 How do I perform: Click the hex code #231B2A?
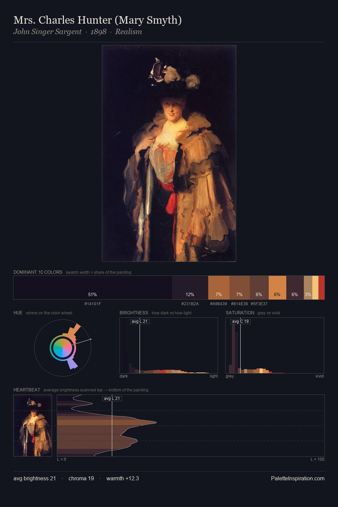coord(190,304)
